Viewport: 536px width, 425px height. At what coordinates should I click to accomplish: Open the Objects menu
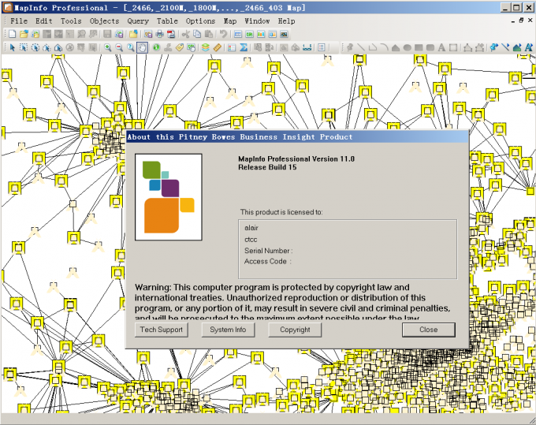tap(104, 21)
